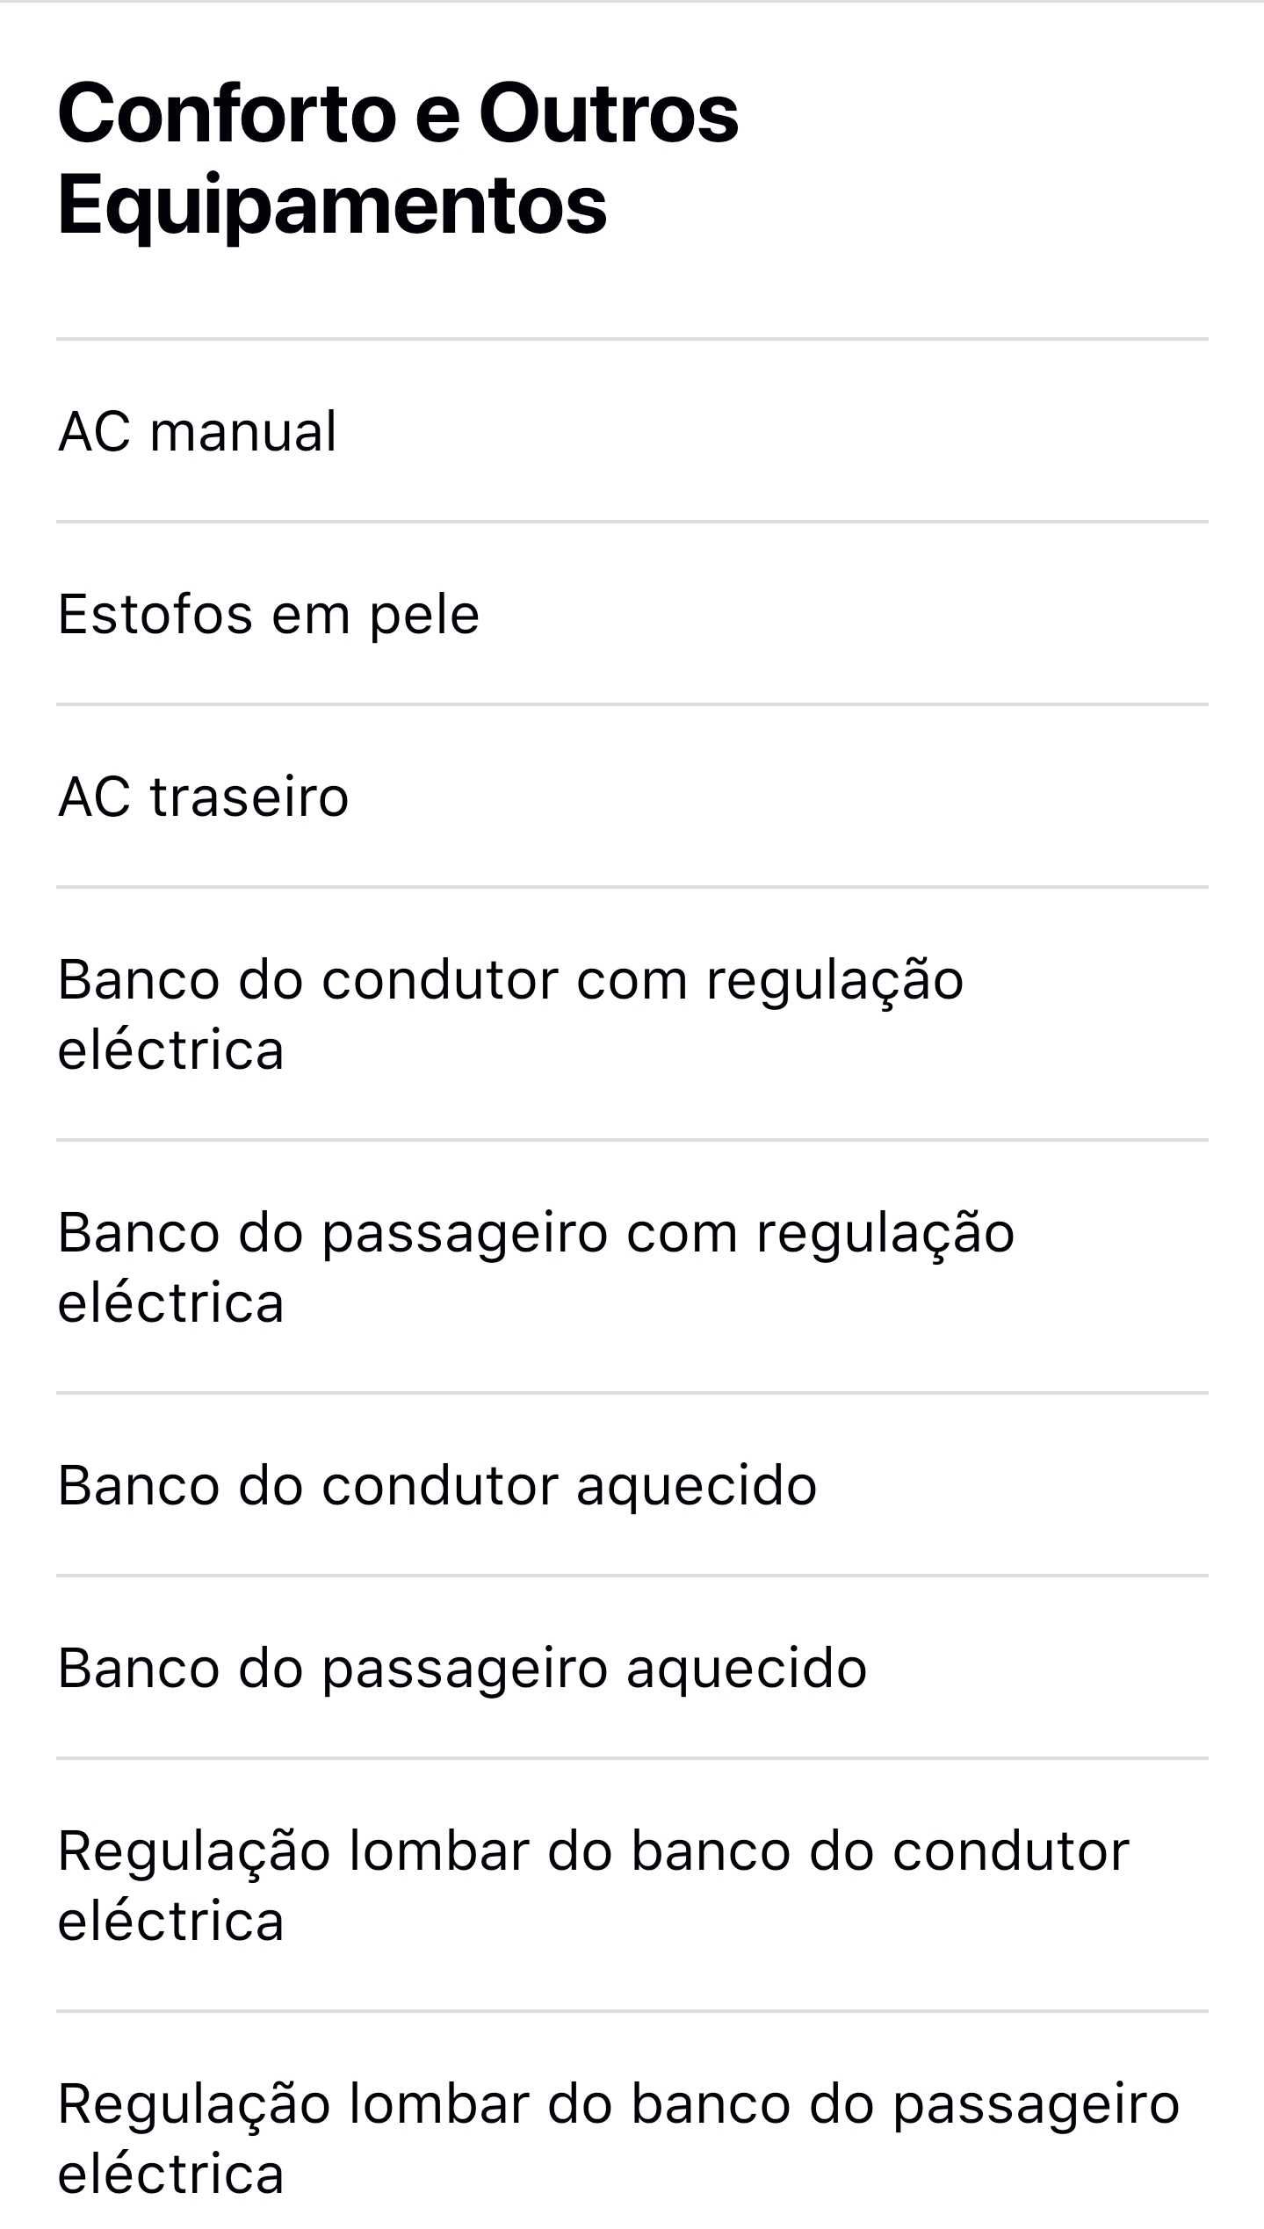Select Banco do passageiro com regulação eléctrica
1264x2229 pixels.
click(632, 1267)
